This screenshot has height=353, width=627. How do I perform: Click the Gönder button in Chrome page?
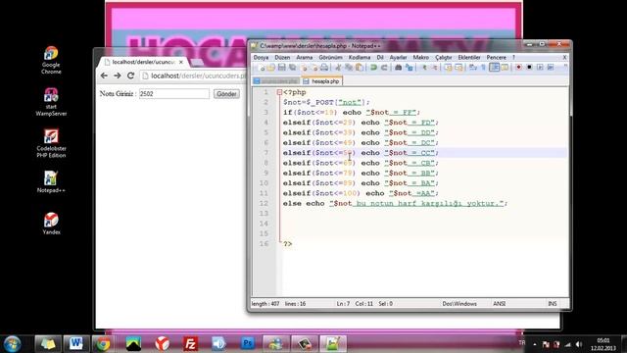(226, 94)
